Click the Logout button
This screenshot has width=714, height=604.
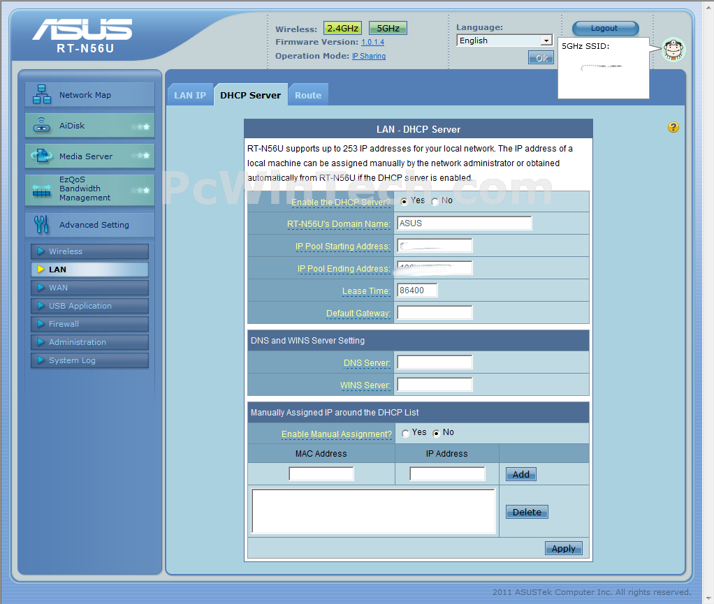(605, 28)
